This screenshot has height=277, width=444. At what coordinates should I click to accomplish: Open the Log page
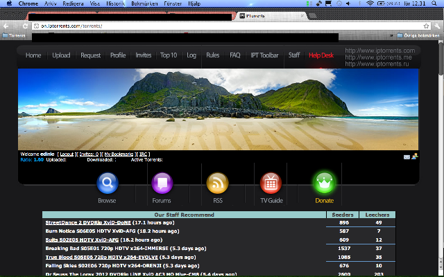(191, 55)
